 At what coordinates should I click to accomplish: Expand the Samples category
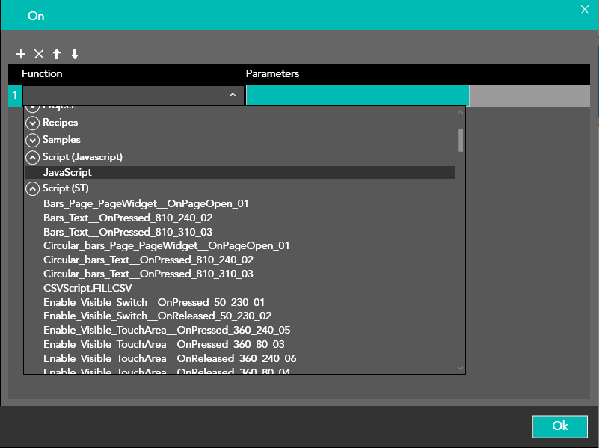pos(32,140)
